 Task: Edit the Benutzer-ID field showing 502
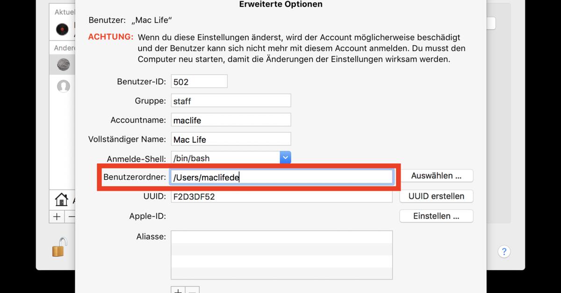coord(199,81)
